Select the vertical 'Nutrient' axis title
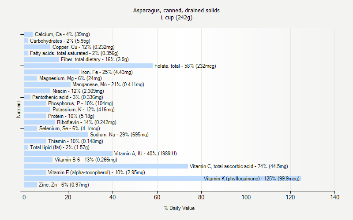Image resolution: width=353 pixels, height=220 pixels. [x=19, y=109]
